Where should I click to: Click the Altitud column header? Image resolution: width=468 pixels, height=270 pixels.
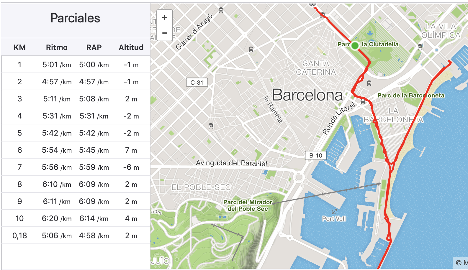(x=131, y=47)
